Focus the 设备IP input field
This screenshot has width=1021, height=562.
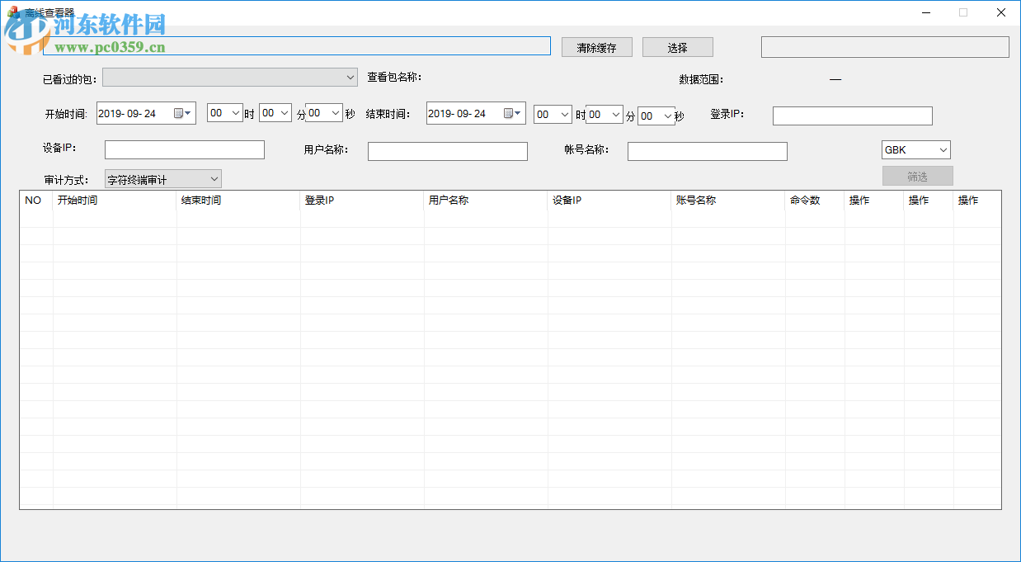pyautogui.click(x=185, y=149)
